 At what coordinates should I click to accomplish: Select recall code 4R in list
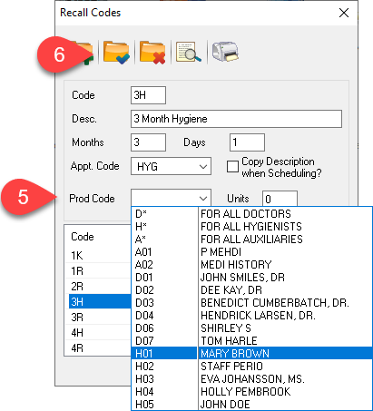(x=98, y=348)
